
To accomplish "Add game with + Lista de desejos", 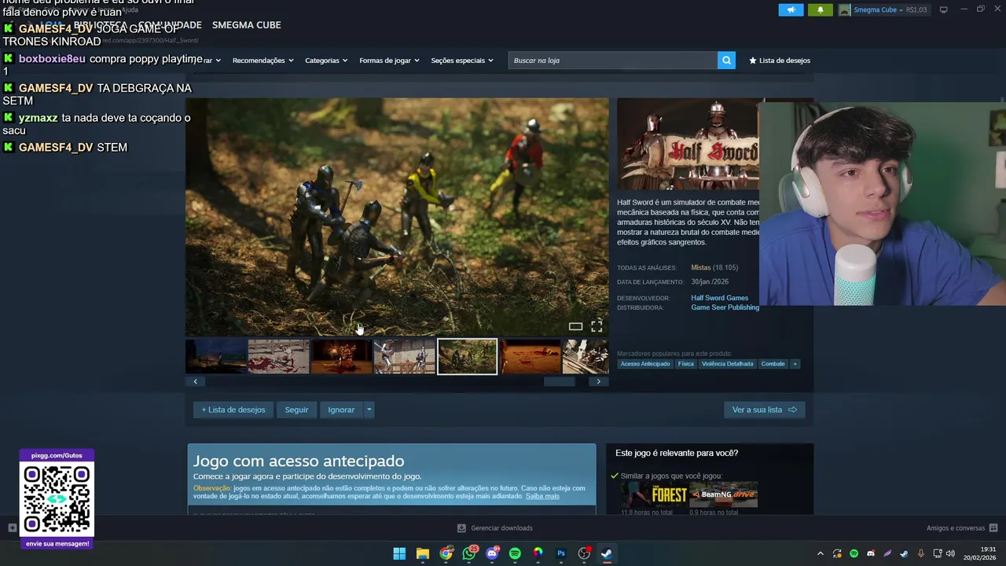I will pos(233,410).
